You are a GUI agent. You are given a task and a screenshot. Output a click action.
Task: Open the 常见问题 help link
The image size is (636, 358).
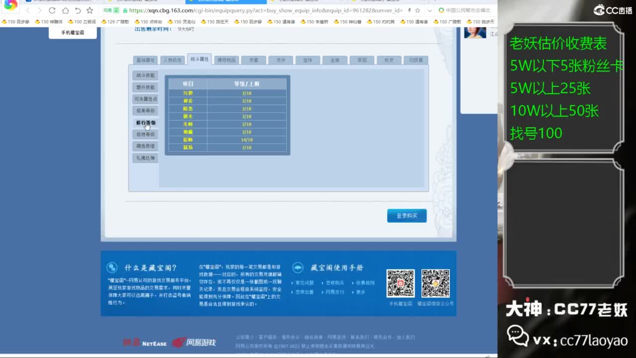pos(305,283)
